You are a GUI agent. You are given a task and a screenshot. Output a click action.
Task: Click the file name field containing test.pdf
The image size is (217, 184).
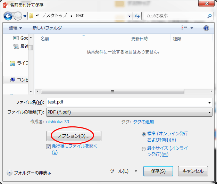(x=125, y=102)
